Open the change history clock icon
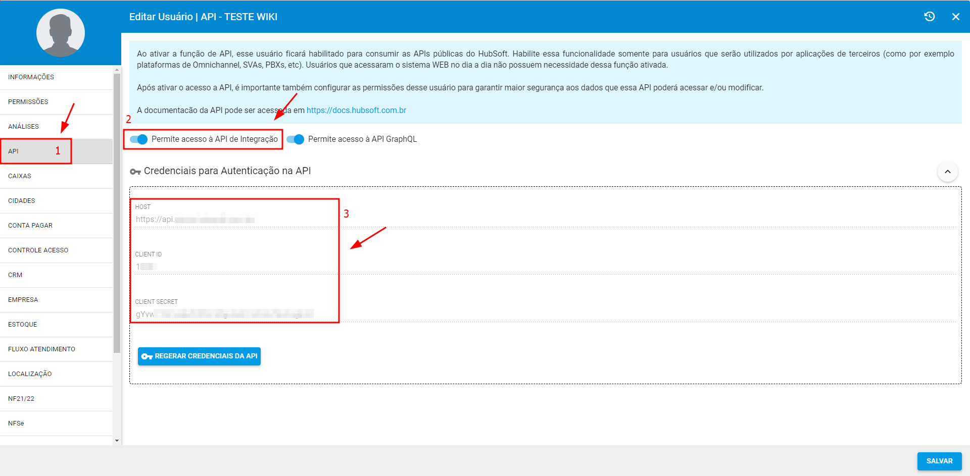Viewport: 970px width, 476px height. (x=929, y=17)
